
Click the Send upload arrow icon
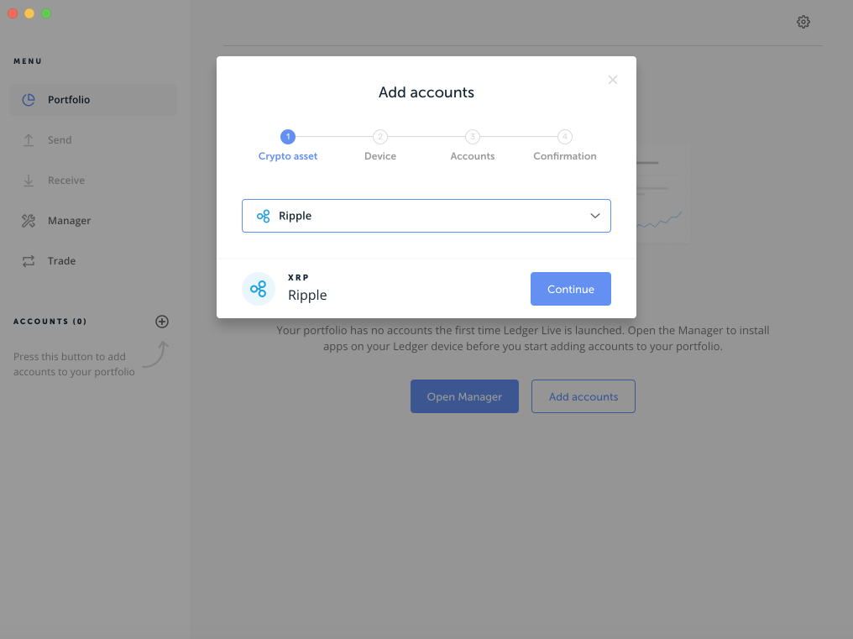point(29,140)
